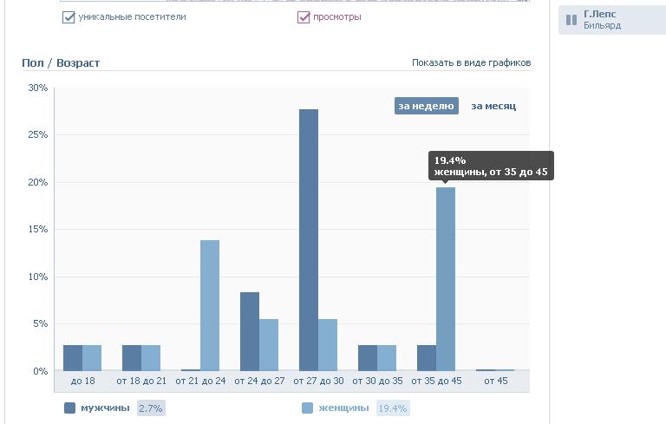Click the 'мужчины' legend label
This screenshot has height=424, width=666.
click(x=105, y=408)
